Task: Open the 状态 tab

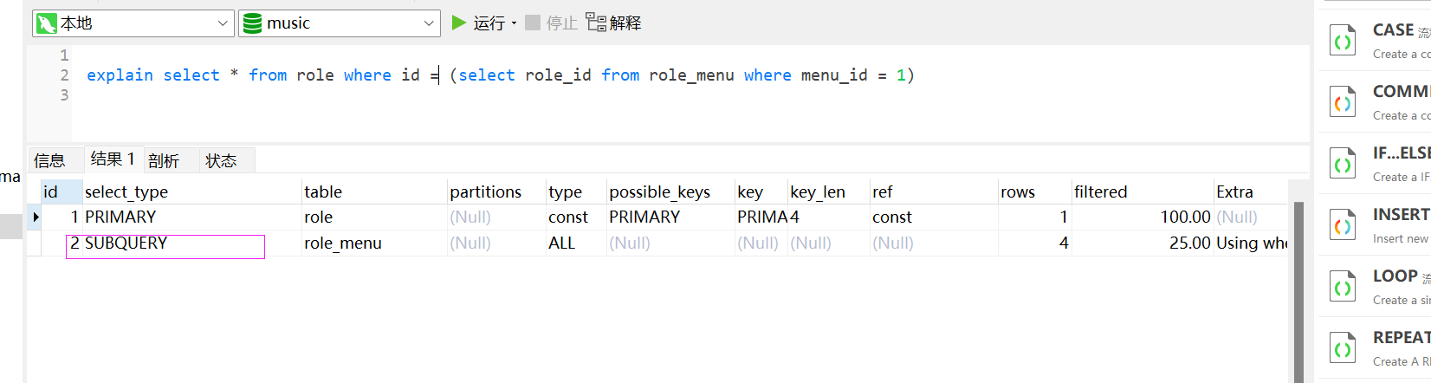Action: (221, 160)
